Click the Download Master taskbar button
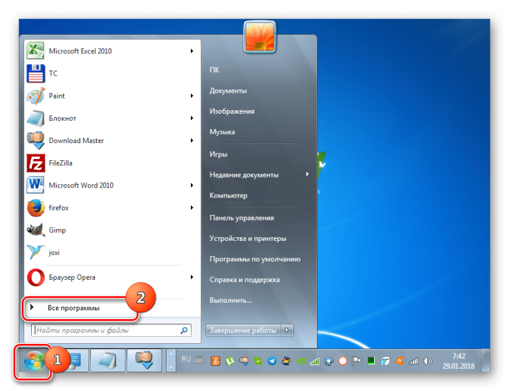The image size is (509, 391). click(x=144, y=360)
